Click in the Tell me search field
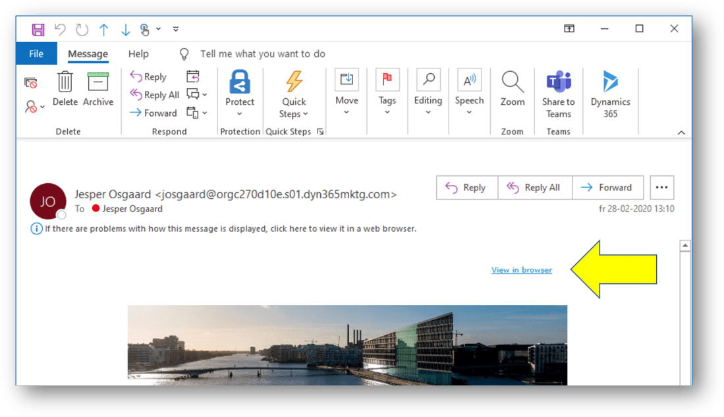The width and height of the screenshot is (724, 417). click(262, 54)
